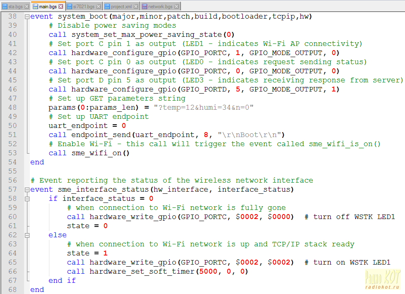Screen dimensions: 405x294
Task: Close the project.xml tab
Action: (136, 7)
